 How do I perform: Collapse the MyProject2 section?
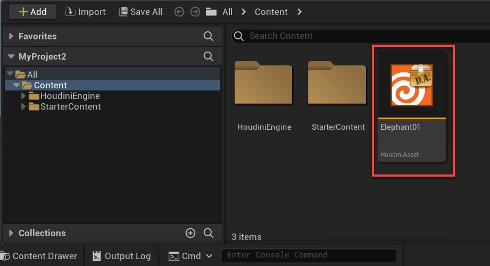point(11,56)
